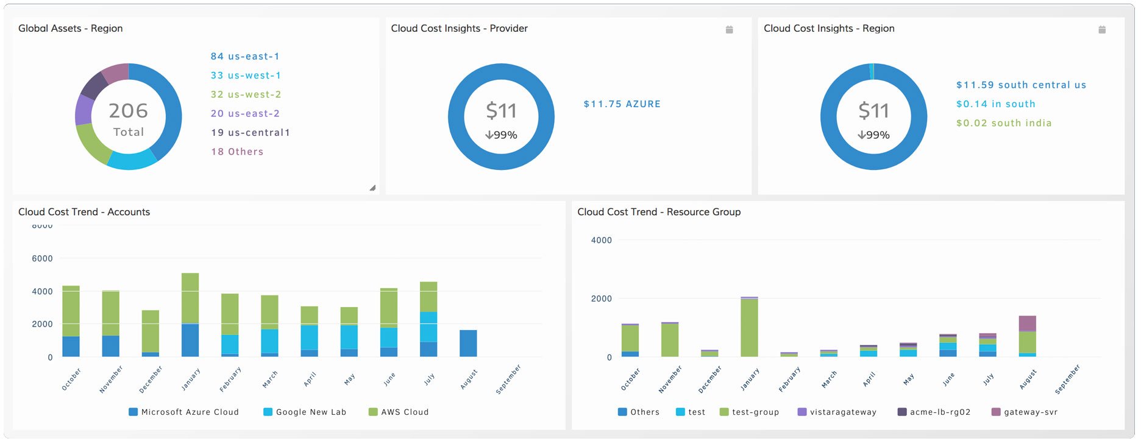Select 19 us-central1 legend entry
Screen dimensions: 1141x441
[x=251, y=132]
